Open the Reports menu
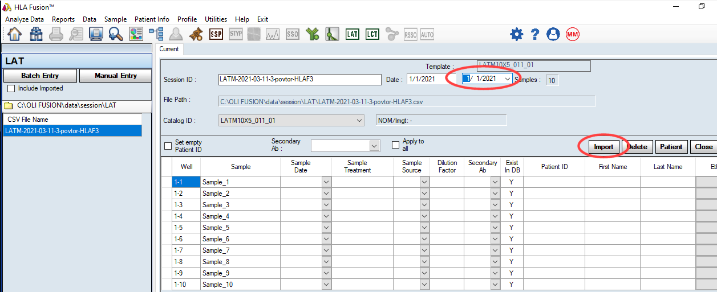This screenshot has width=717, height=292. point(63,19)
